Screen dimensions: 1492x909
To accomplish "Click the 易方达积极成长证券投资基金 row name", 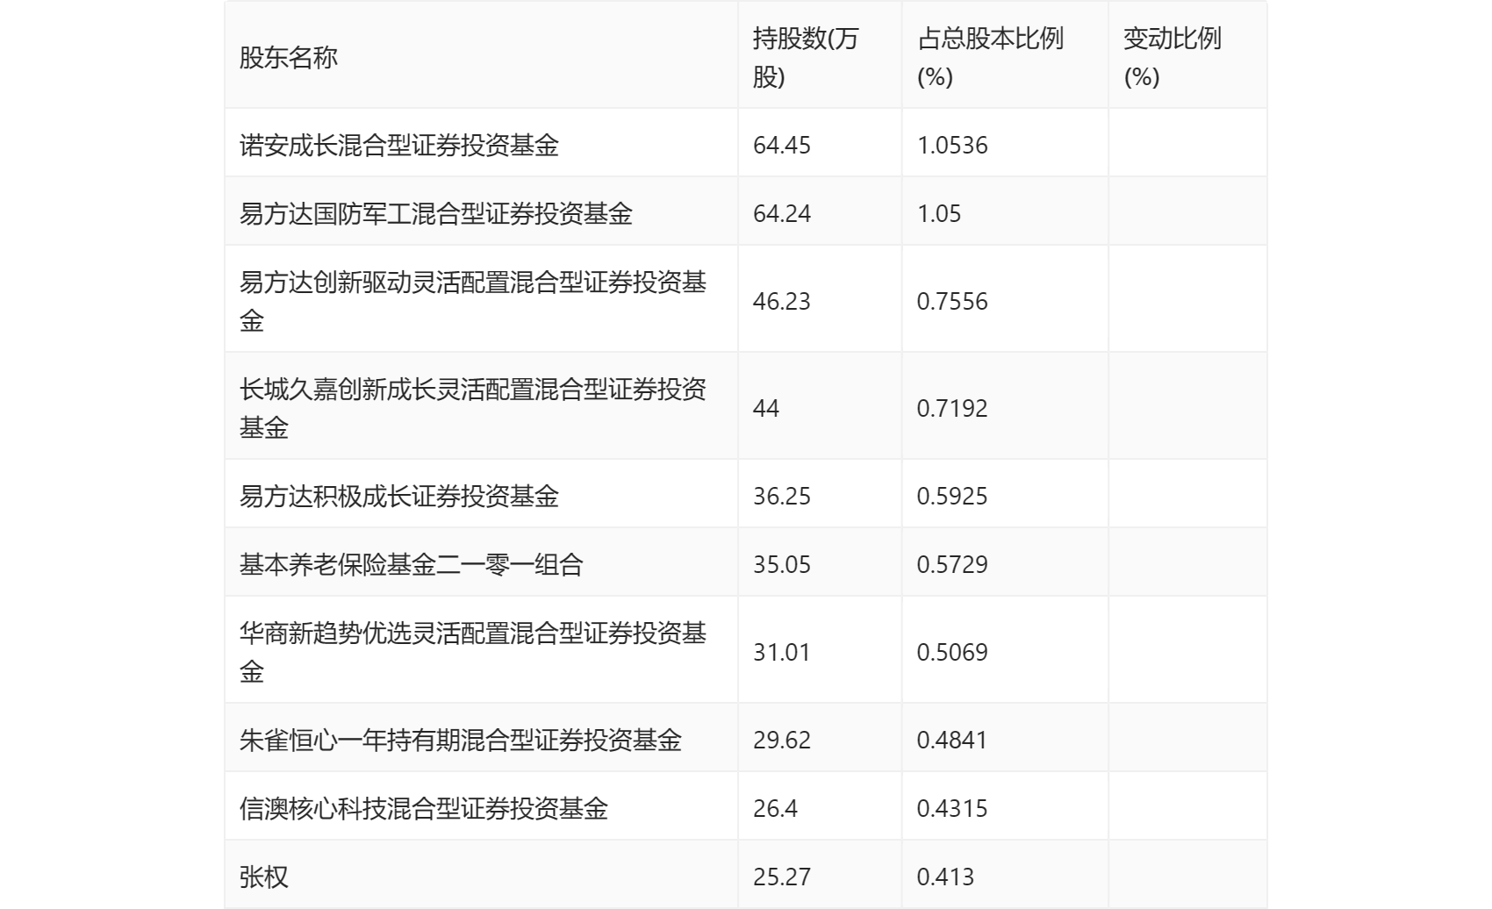I will [x=399, y=496].
